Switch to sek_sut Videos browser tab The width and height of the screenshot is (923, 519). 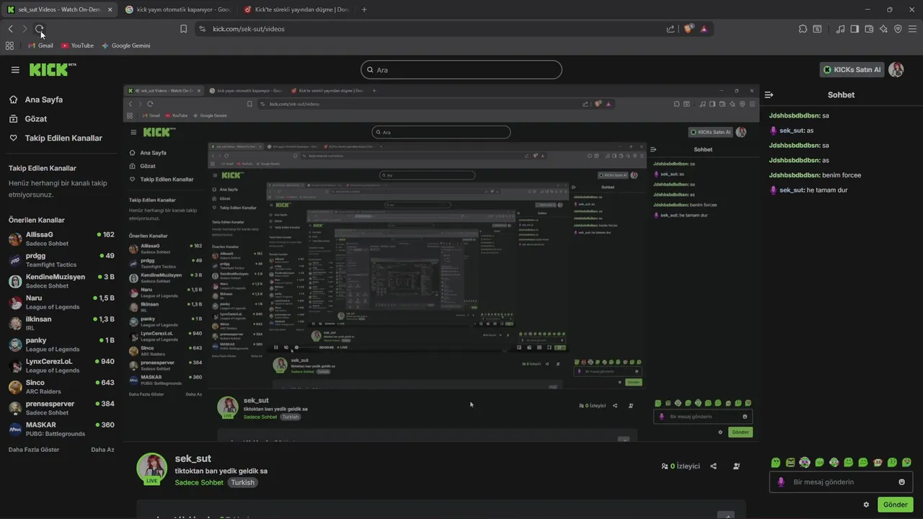tap(59, 9)
